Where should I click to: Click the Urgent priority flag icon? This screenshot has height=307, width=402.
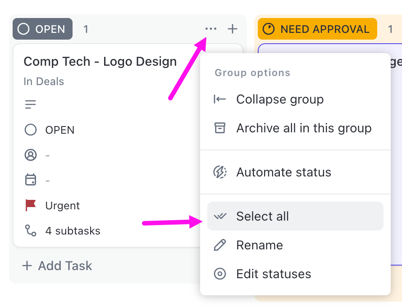click(x=30, y=205)
